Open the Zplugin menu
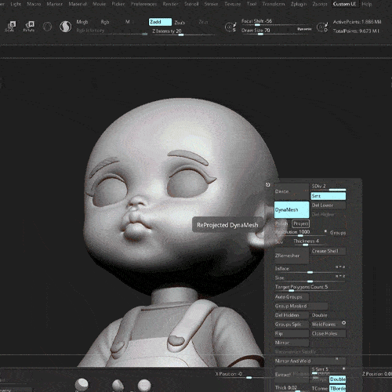The height and width of the screenshot is (392, 392). [299, 4]
